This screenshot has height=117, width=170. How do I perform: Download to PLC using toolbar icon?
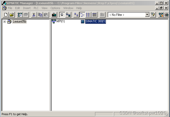pos(54,15)
